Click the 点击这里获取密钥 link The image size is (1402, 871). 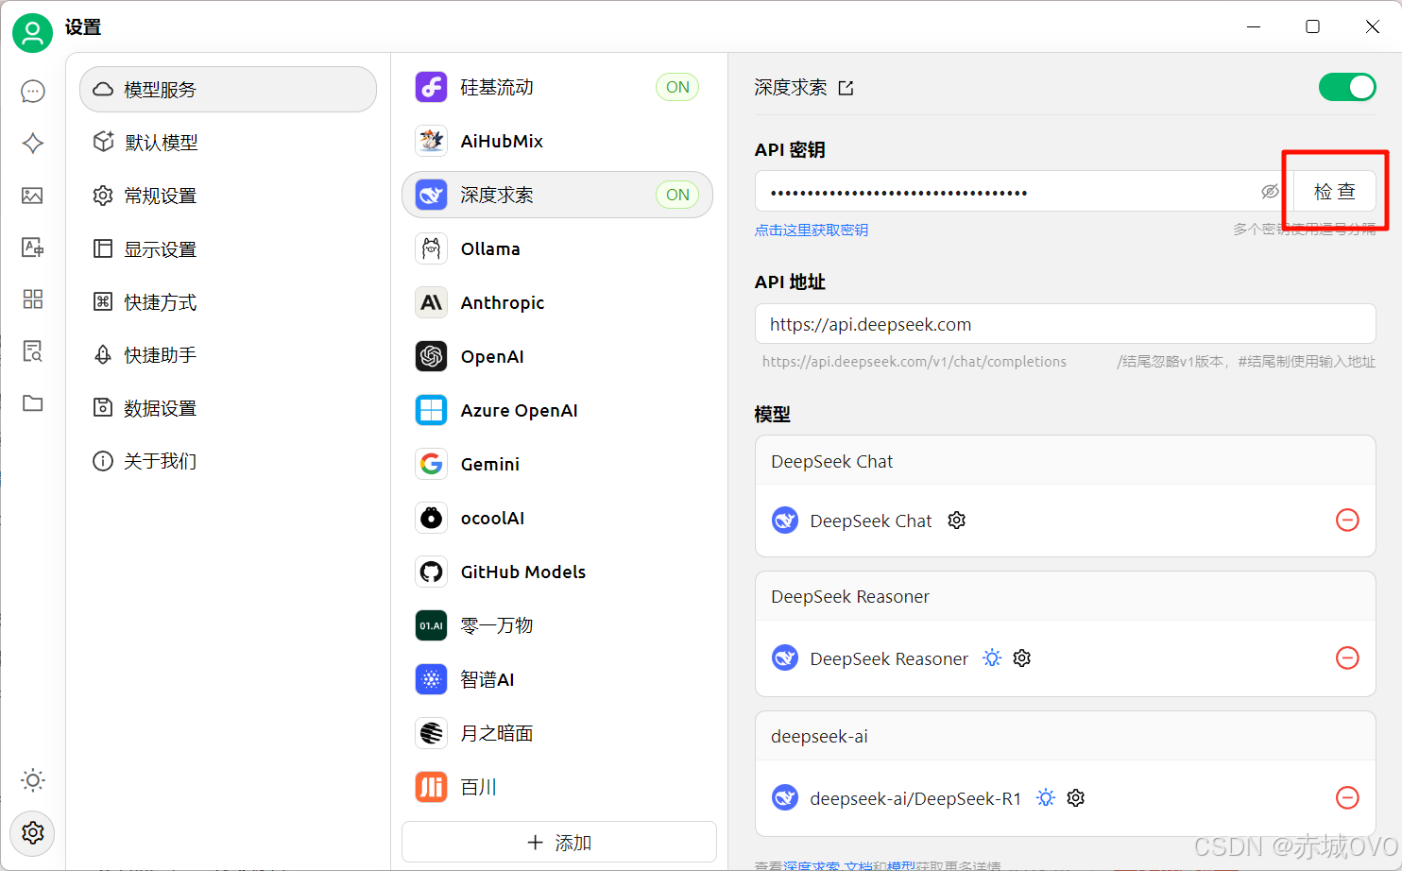811,230
